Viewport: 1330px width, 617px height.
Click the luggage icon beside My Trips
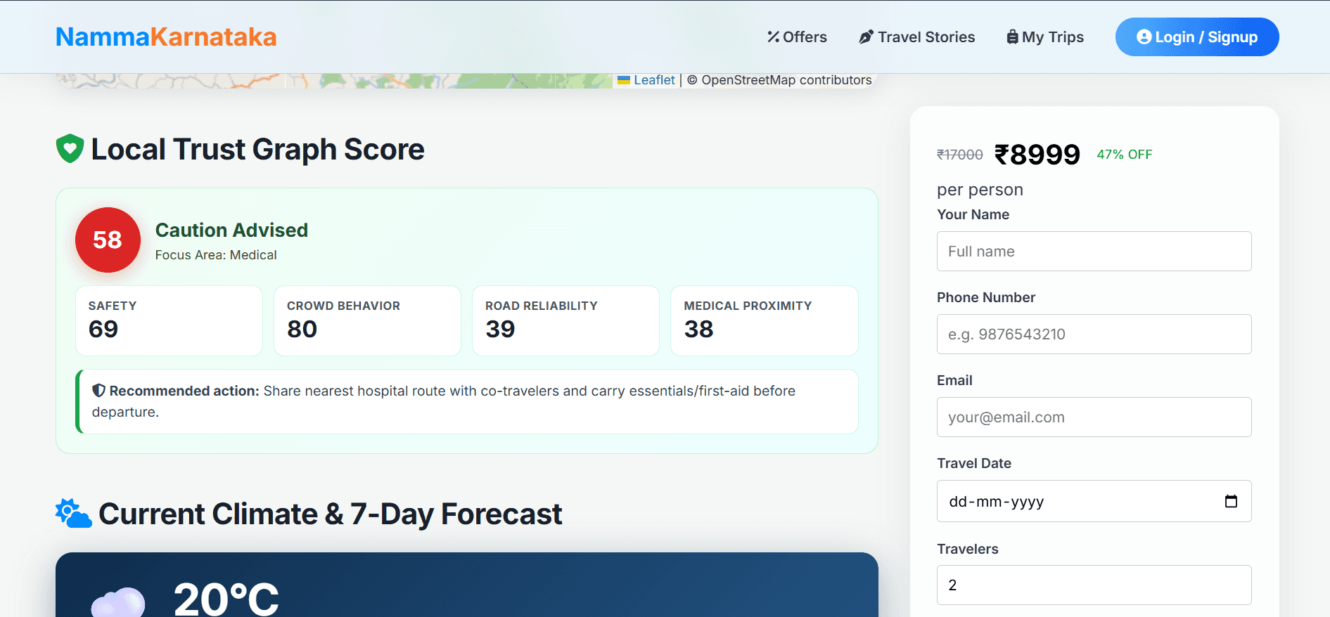[1012, 37]
